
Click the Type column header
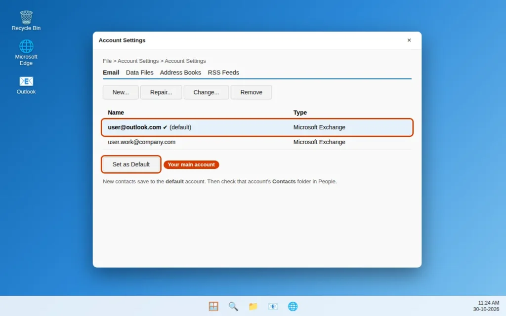click(300, 113)
